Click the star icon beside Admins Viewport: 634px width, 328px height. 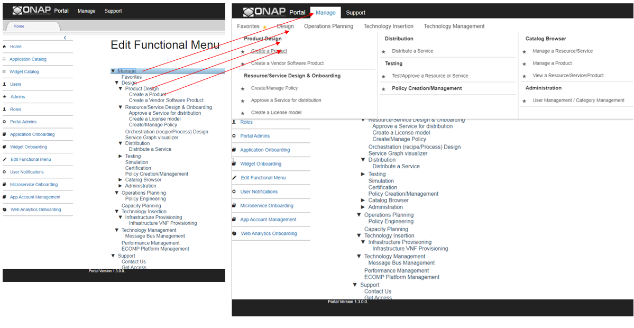[x=4, y=97]
